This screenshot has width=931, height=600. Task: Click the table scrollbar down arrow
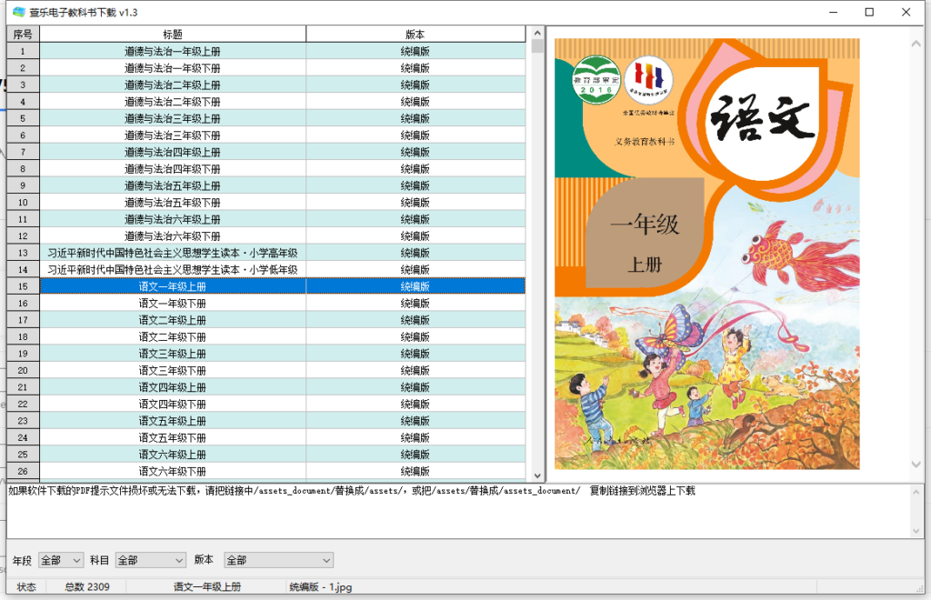535,476
